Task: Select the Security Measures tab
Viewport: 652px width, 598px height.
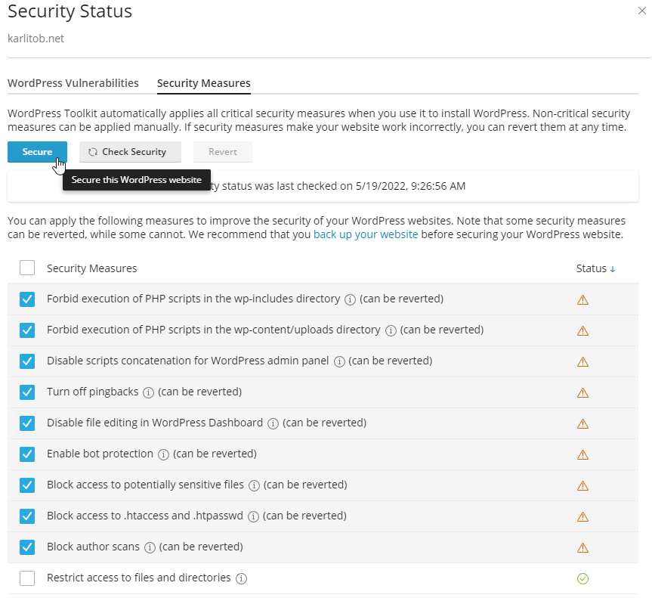Action: click(x=203, y=83)
